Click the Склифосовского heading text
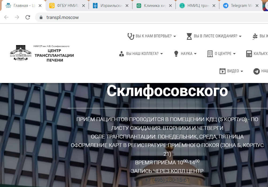Screen dimensions: 268x187 click(167, 91)
